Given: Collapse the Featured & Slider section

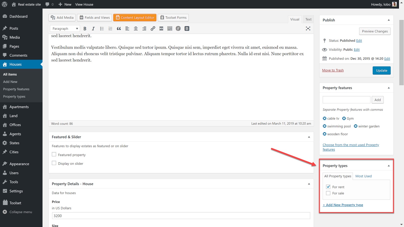Looking at the screenshot, I should [x=309, y=137].
